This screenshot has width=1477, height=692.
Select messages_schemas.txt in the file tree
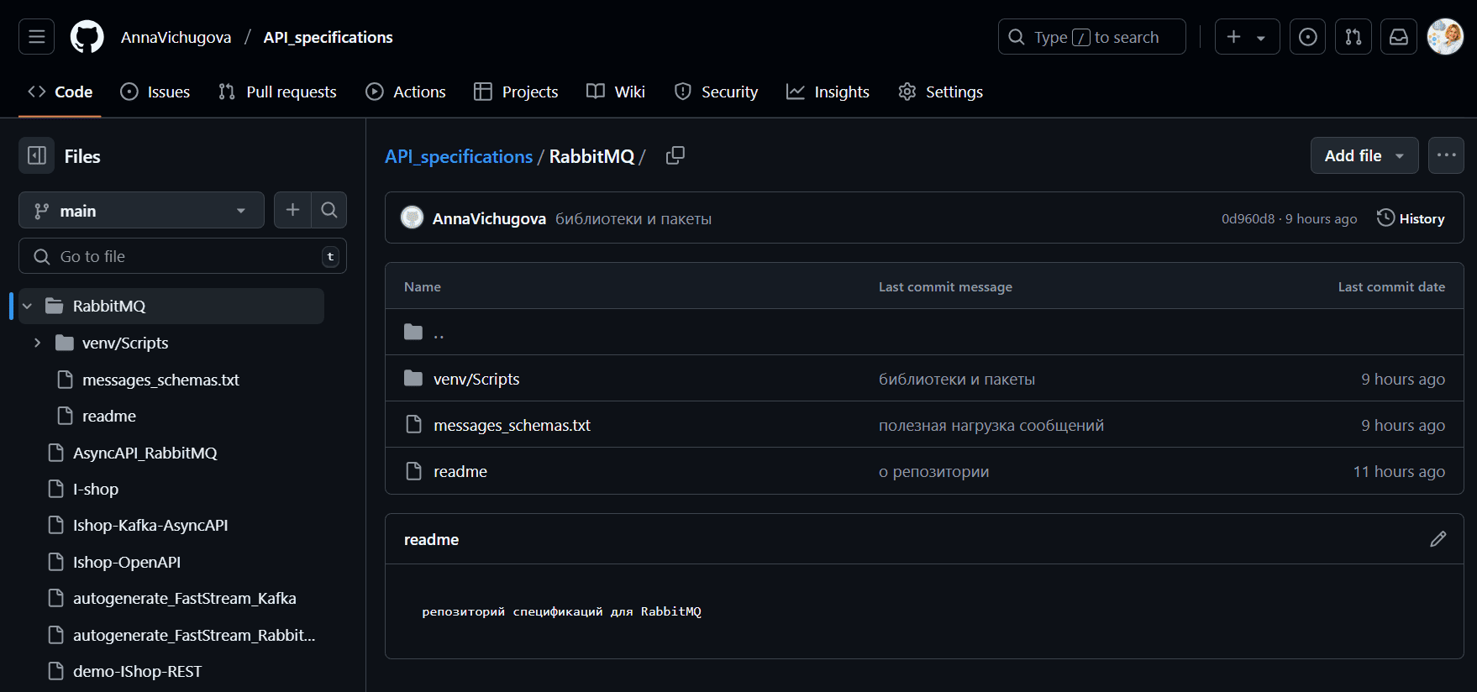click(160, 380)
